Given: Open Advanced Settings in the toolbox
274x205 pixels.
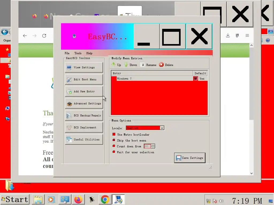Looking at the screenshot, I should [x=84, y=103].
